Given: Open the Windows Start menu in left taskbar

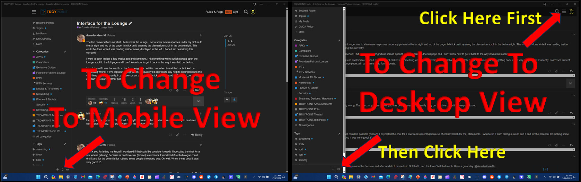Looking at the screenshot, I should [x=38, y=177].
